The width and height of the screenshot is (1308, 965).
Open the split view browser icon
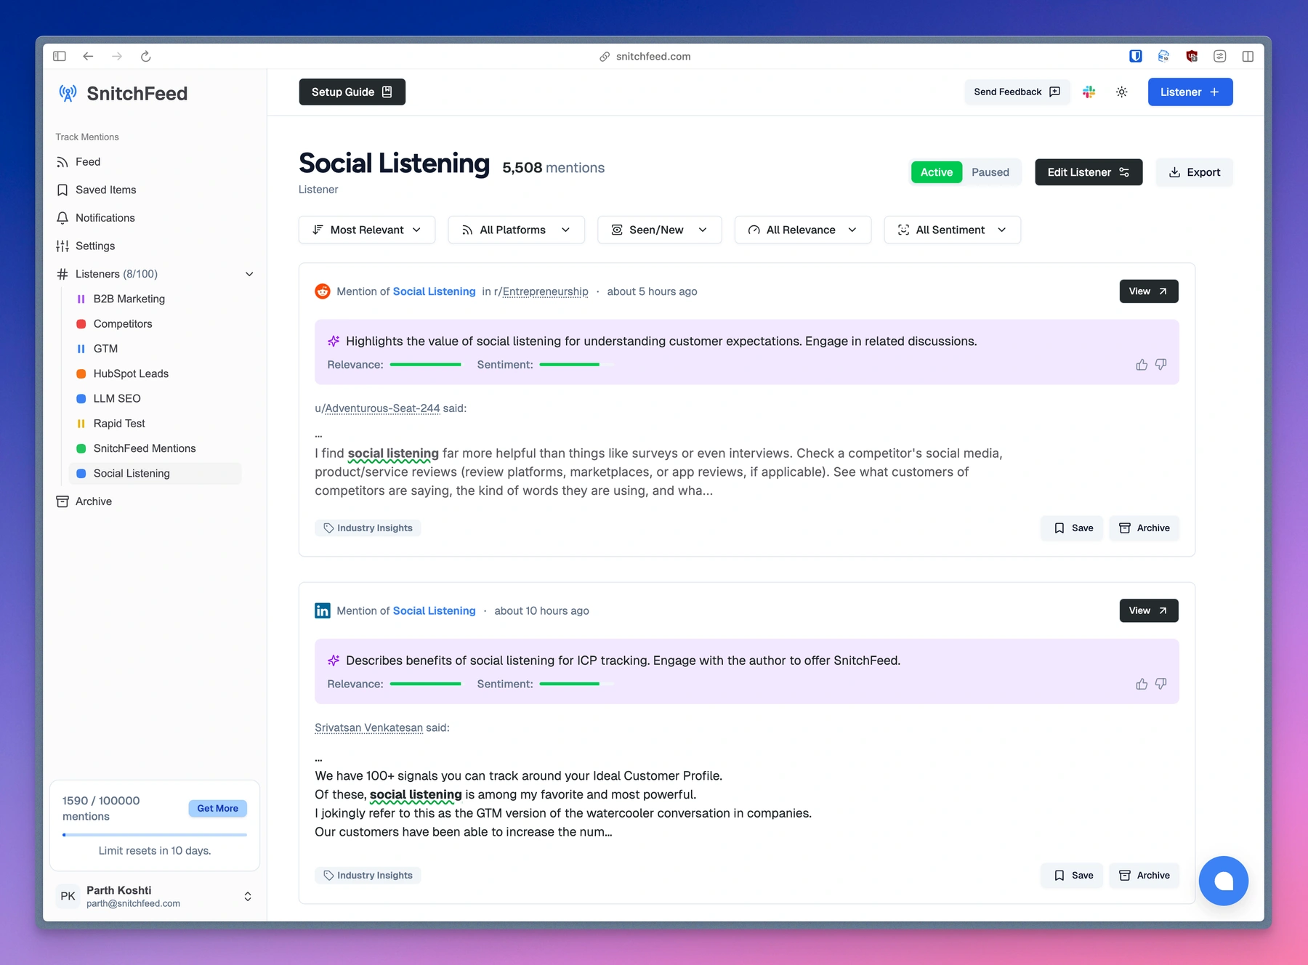(x=1248, y=56)
